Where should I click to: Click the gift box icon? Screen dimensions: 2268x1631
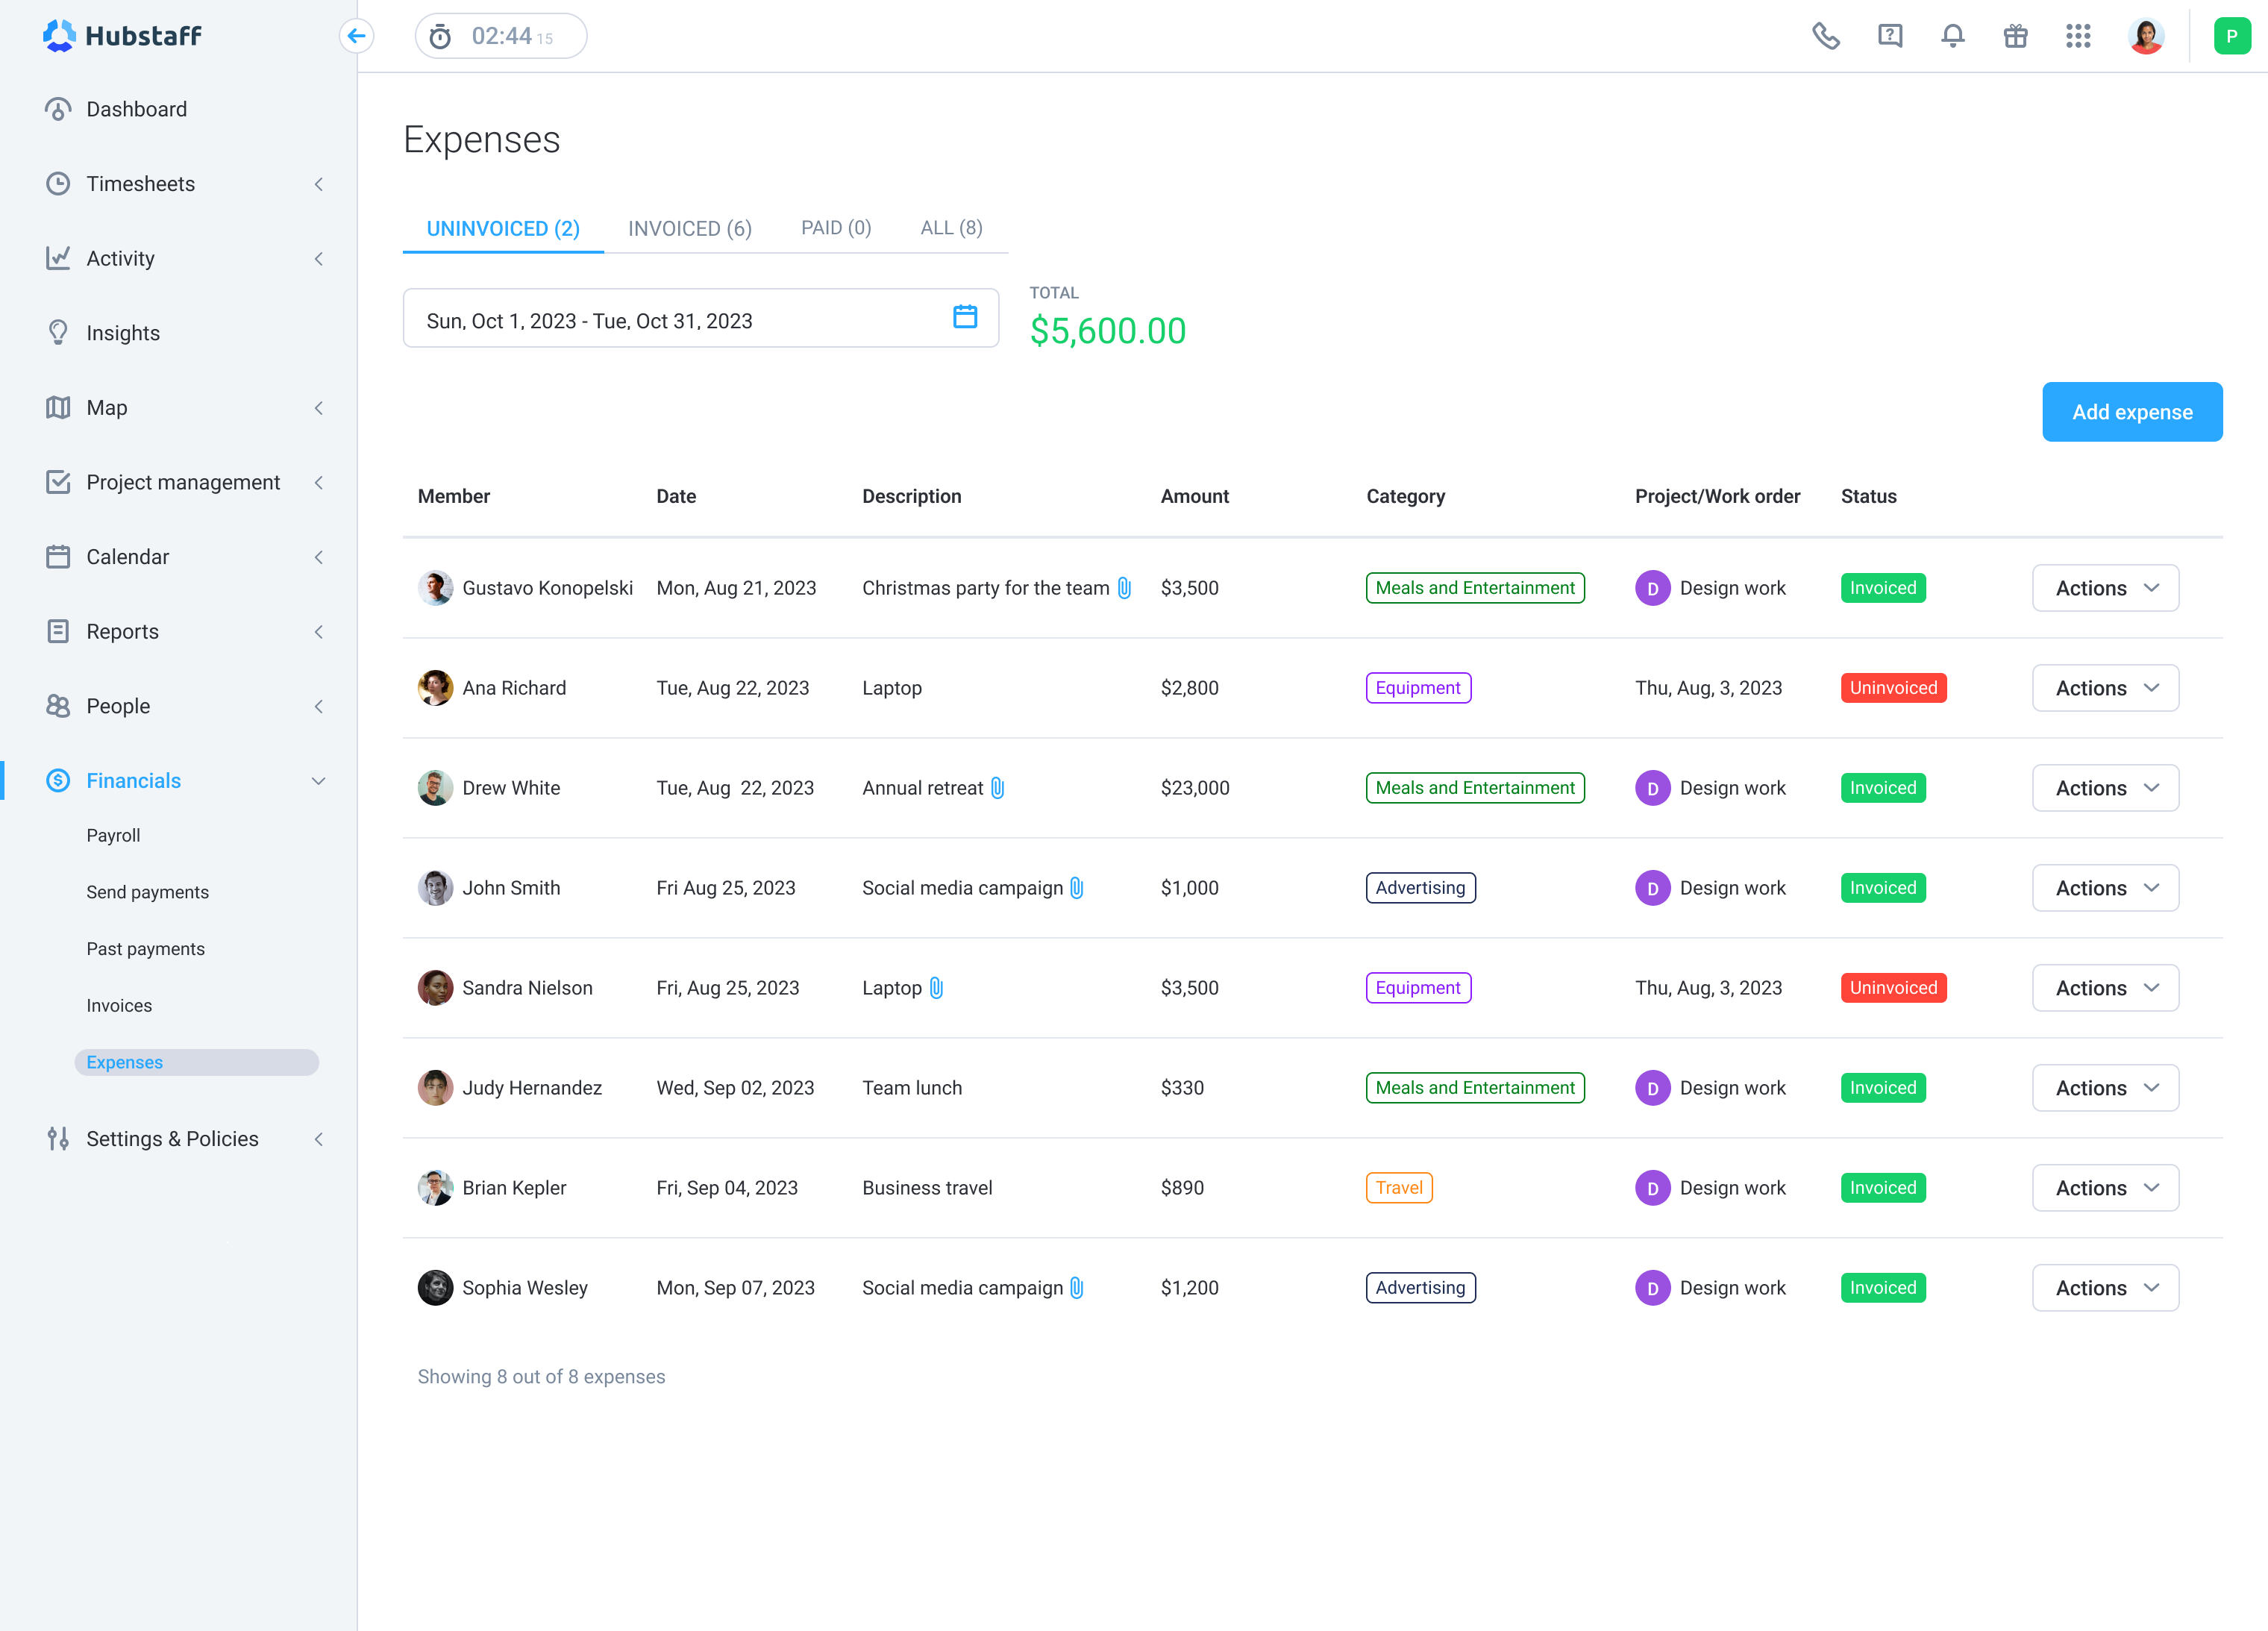click(x=2015, y=36)
